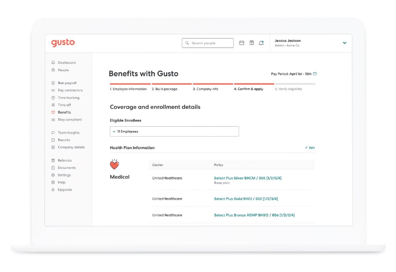Click the Carrier column header
This screenshot has height=272, width=396.
click(x=157, y=165)
